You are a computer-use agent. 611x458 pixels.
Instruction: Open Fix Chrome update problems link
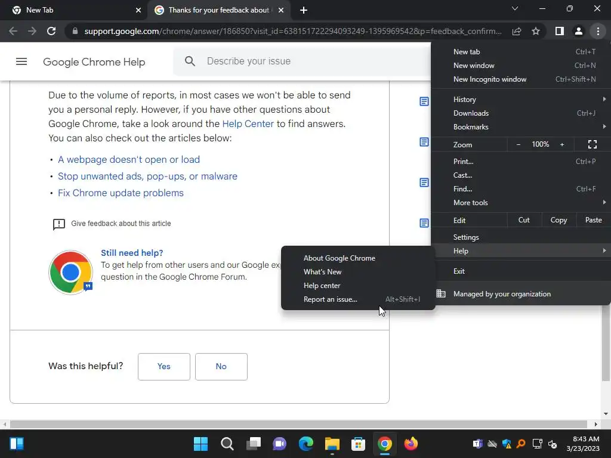coord(121,193)
